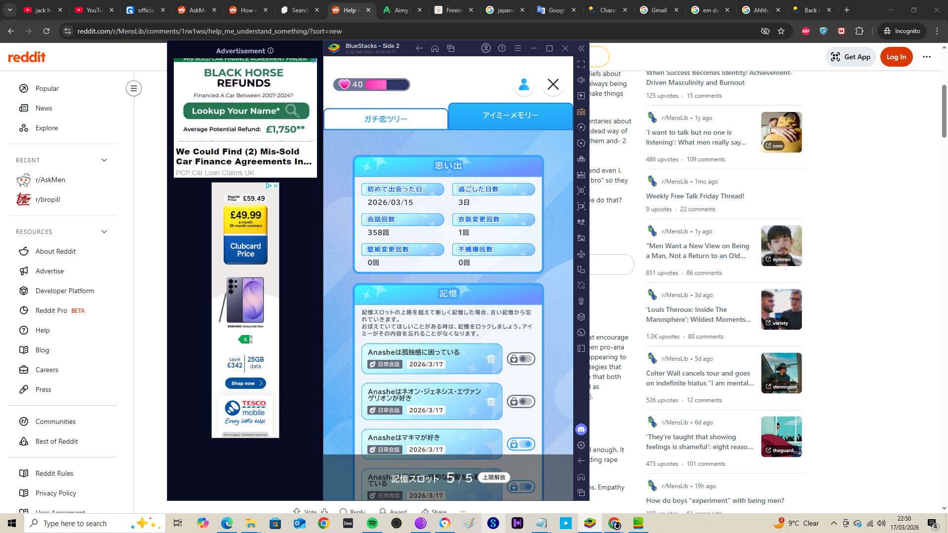Take a BlueStacks screenshot
Viewport: 948px width, 533px height.
(x=581, y=190)
